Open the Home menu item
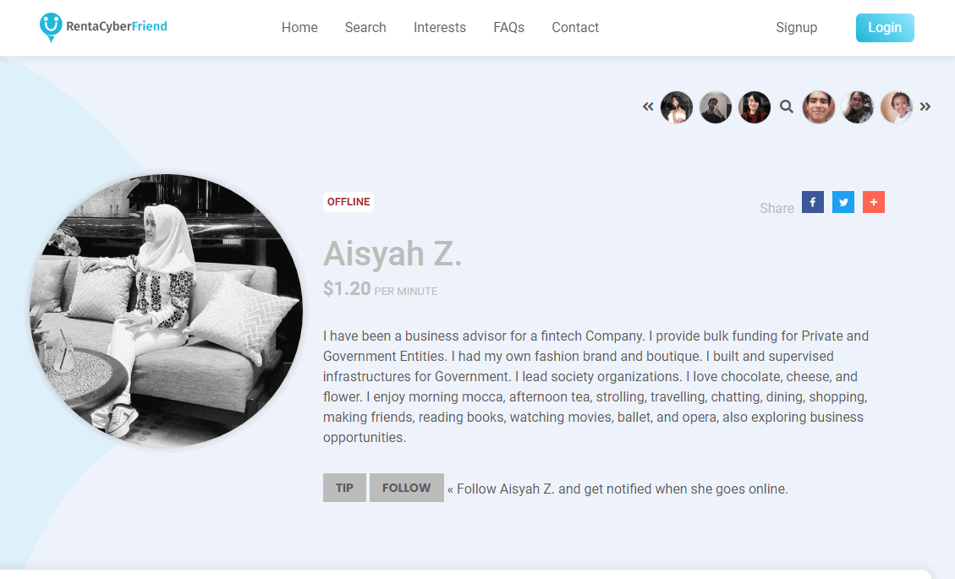Screen dimensions: 955x579 [299, 27]
